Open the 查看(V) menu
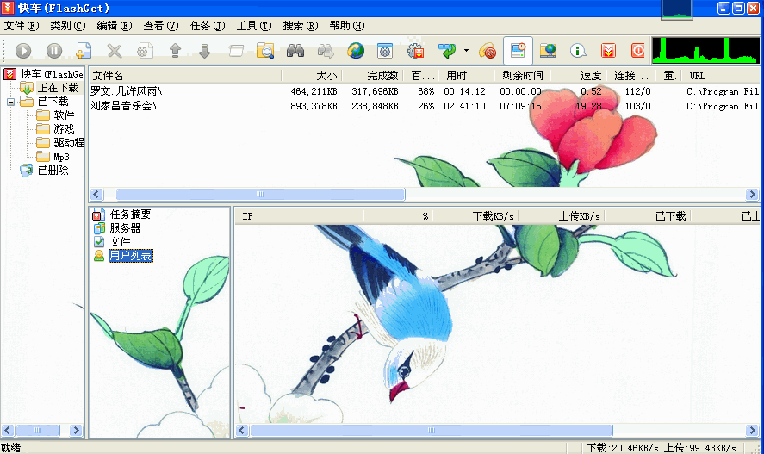The width and height of the screenshot is (764, 454). pos(161,26)
